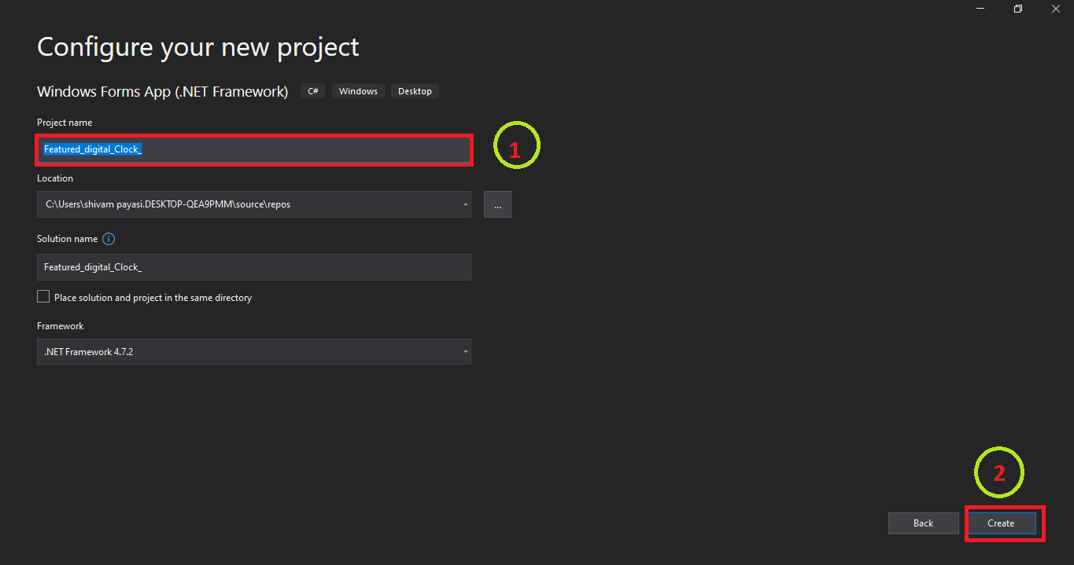Click the Location path text
The image size is (1074, 565).
[168, 204]
